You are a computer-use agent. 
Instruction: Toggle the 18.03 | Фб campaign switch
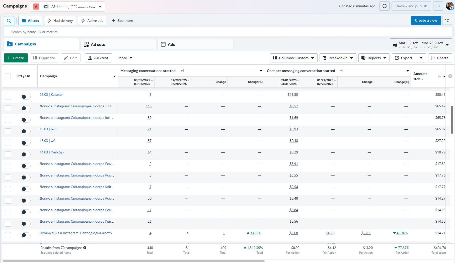coord(26,143)
